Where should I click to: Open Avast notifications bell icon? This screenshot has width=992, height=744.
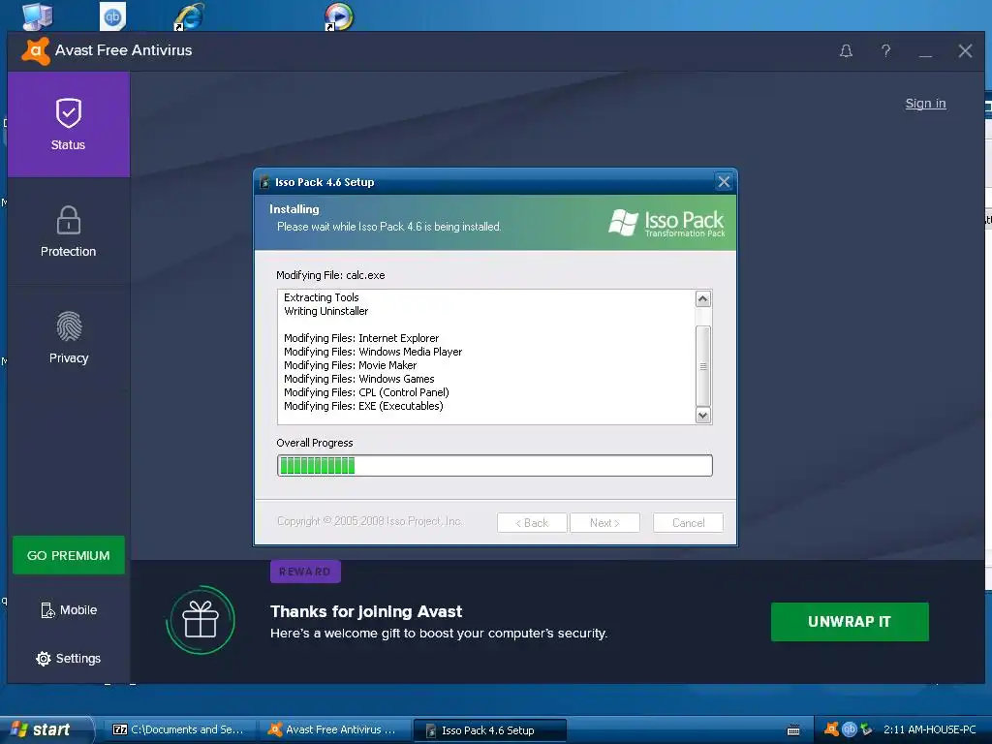pyautogui.click(x=846, y=51)
